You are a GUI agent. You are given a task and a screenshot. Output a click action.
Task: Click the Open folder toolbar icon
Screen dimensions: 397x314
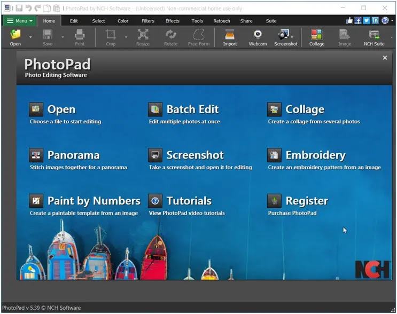coord(15,34)
